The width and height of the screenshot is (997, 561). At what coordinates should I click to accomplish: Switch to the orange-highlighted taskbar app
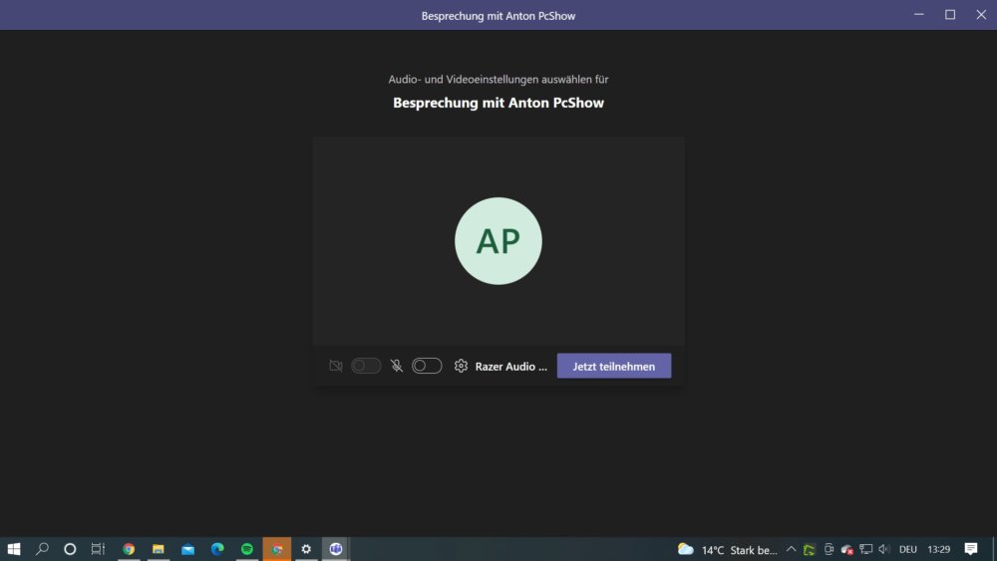276,549
